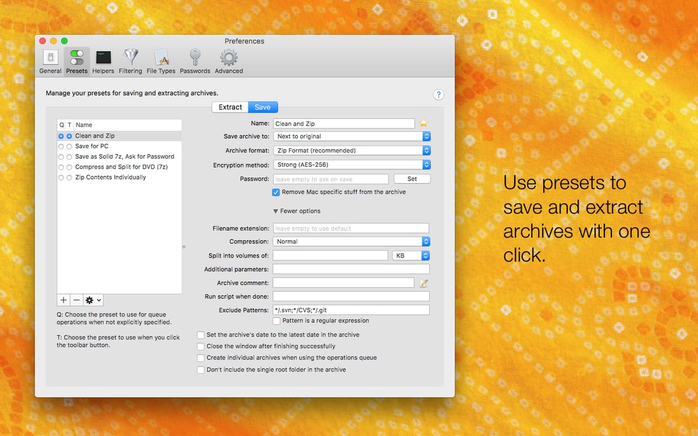Collapse 'Fewer options' disclosure triangle
This screenshot has width=698, height=436.
coord(276,210)
